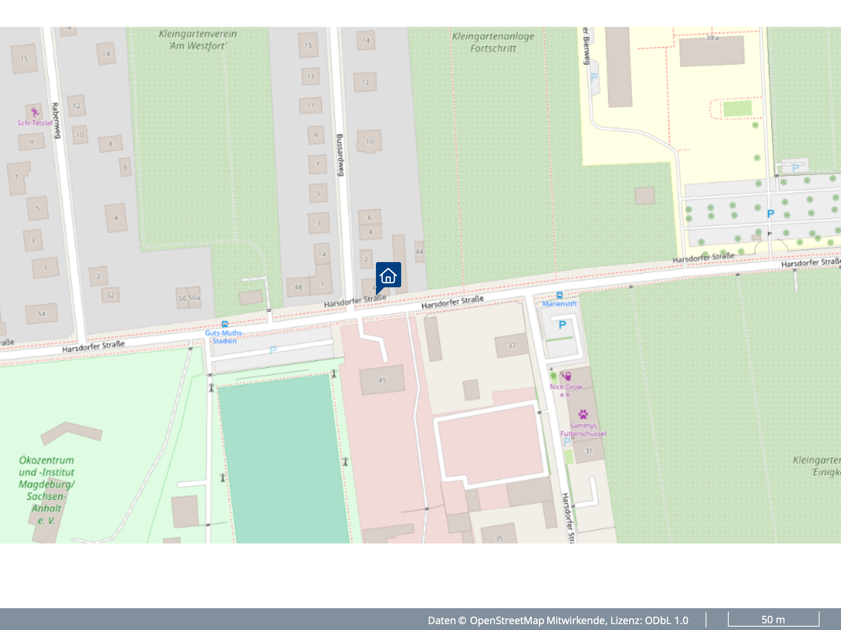Click the blue home location marker

[388, 276]
